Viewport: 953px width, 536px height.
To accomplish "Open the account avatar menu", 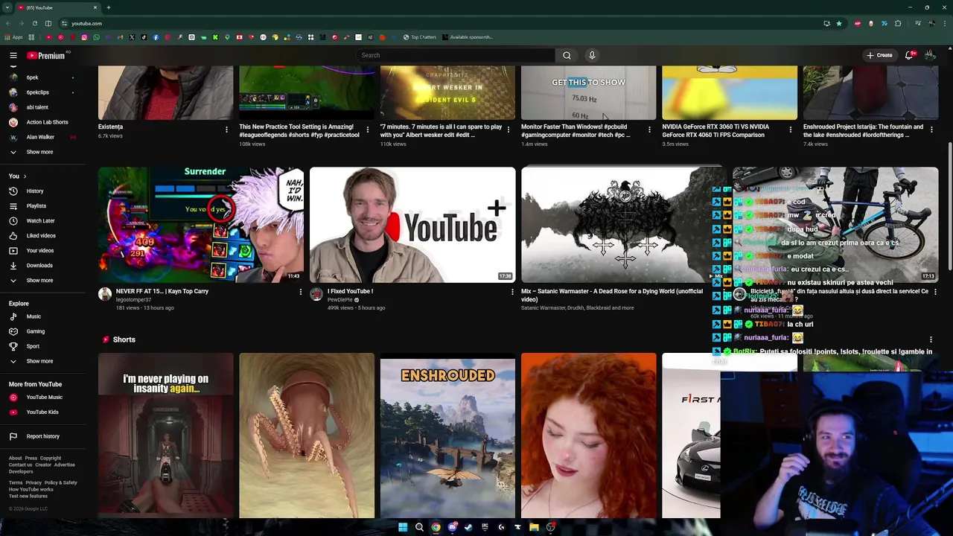I will 931,55.
